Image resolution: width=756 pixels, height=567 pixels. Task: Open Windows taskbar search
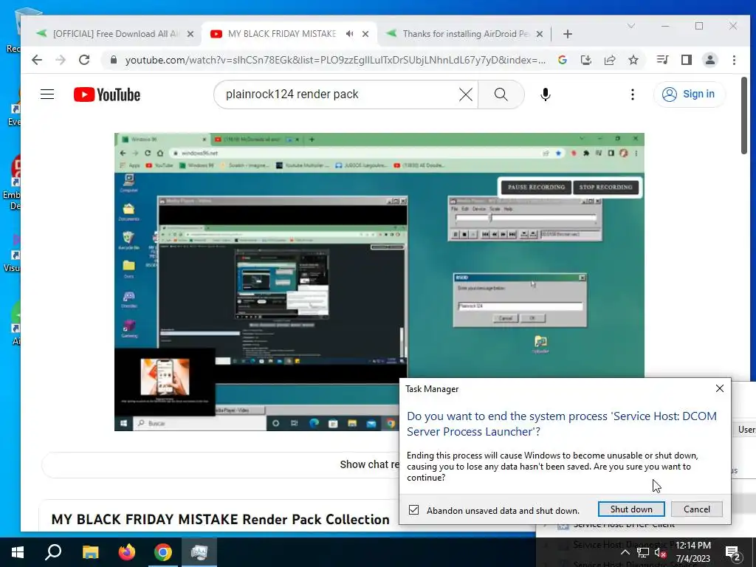coord(53,552)
